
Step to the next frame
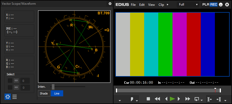click(179, 99)
